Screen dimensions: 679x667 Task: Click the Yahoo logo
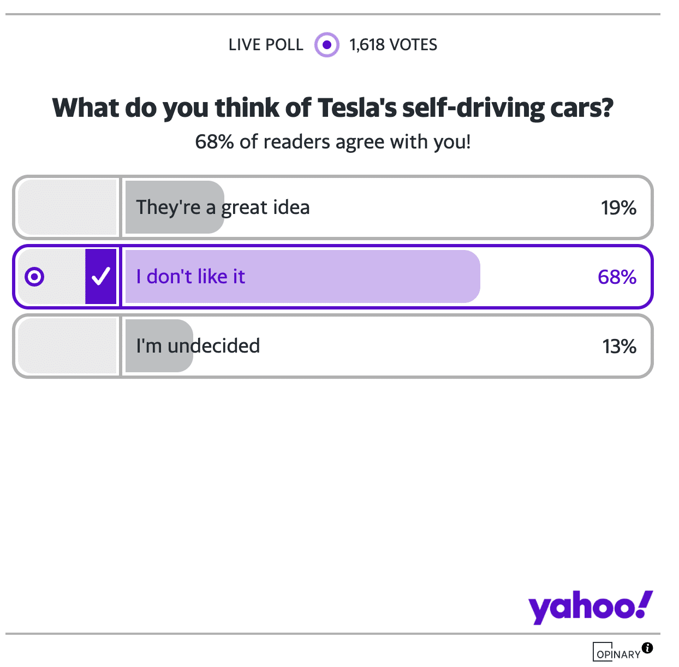[x=590, y=607]
